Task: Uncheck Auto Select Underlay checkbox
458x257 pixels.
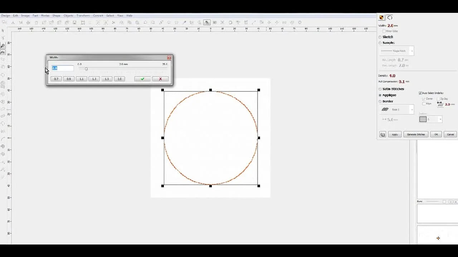Action: pyautogui.click(x=420, y=93)
